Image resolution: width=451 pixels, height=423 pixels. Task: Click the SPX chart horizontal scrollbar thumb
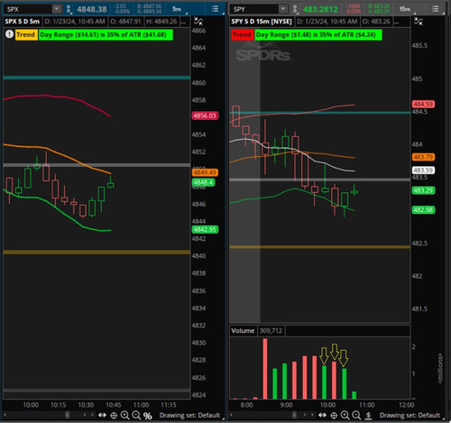68,415
